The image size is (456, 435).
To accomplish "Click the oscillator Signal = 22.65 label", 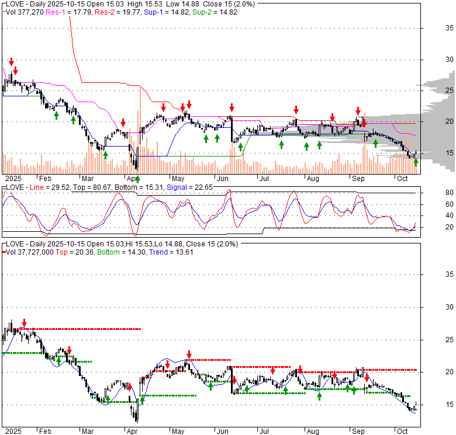I will tap(185, 187).
